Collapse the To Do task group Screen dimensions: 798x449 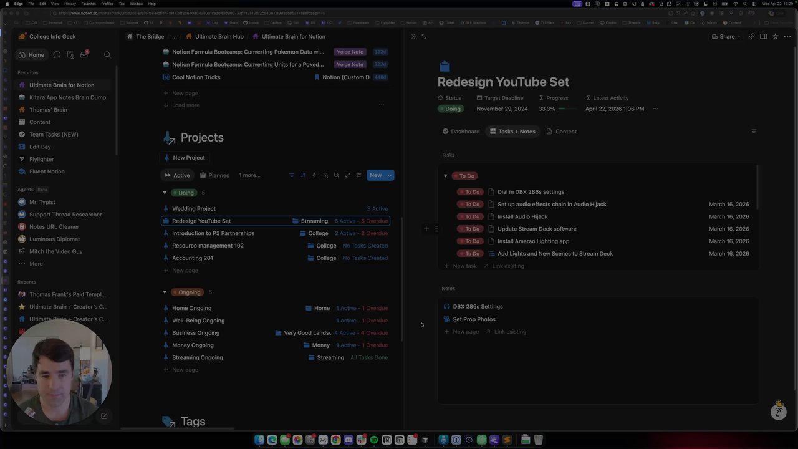pyautogui.click(x=445, y=176)
